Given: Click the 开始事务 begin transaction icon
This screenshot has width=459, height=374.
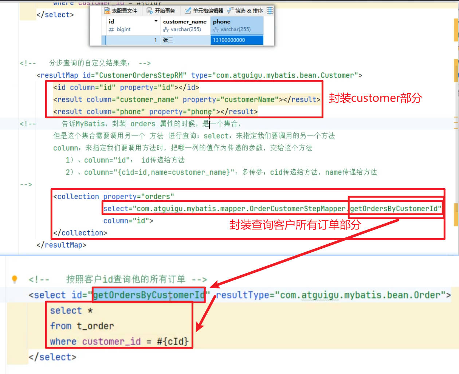Looking at the screenshot, I should click(x=149, y=11).
